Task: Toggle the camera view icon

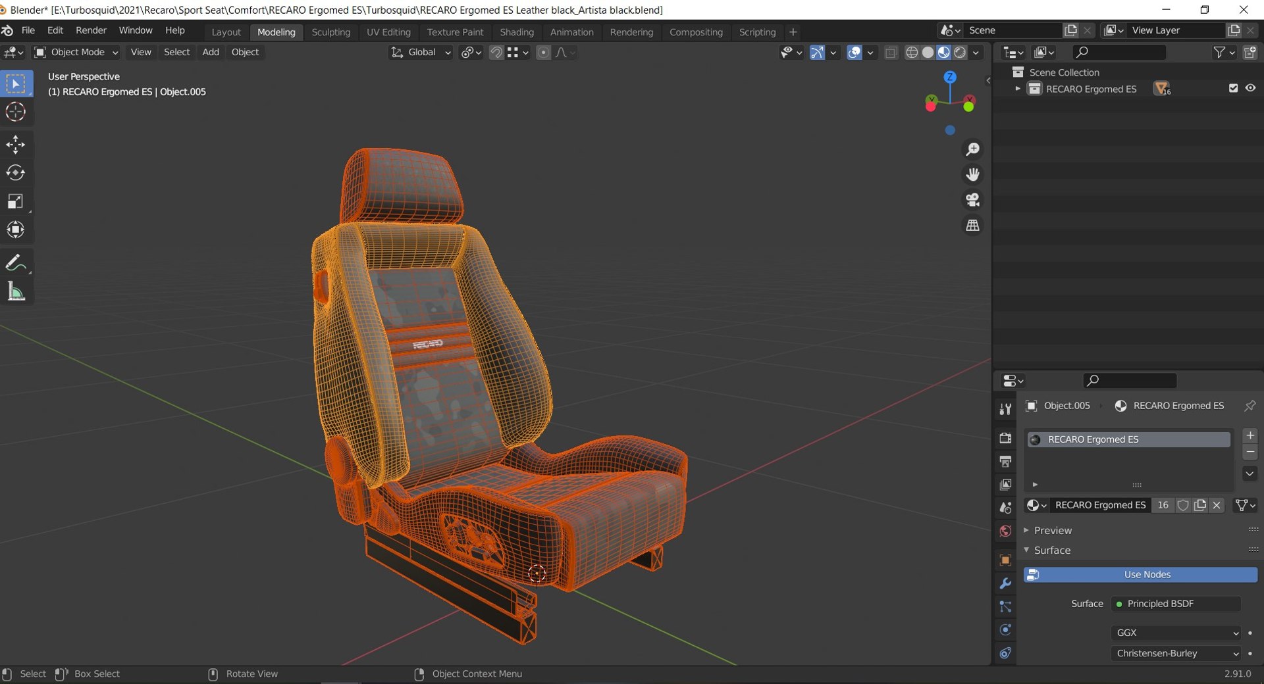Action: (x=972, y=199)
